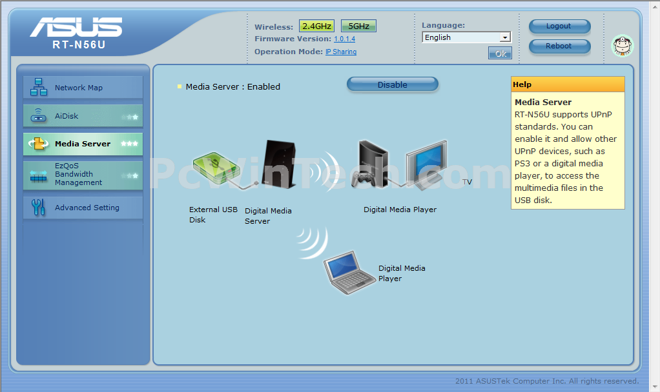Reboot the router

(x=559, y=46)
